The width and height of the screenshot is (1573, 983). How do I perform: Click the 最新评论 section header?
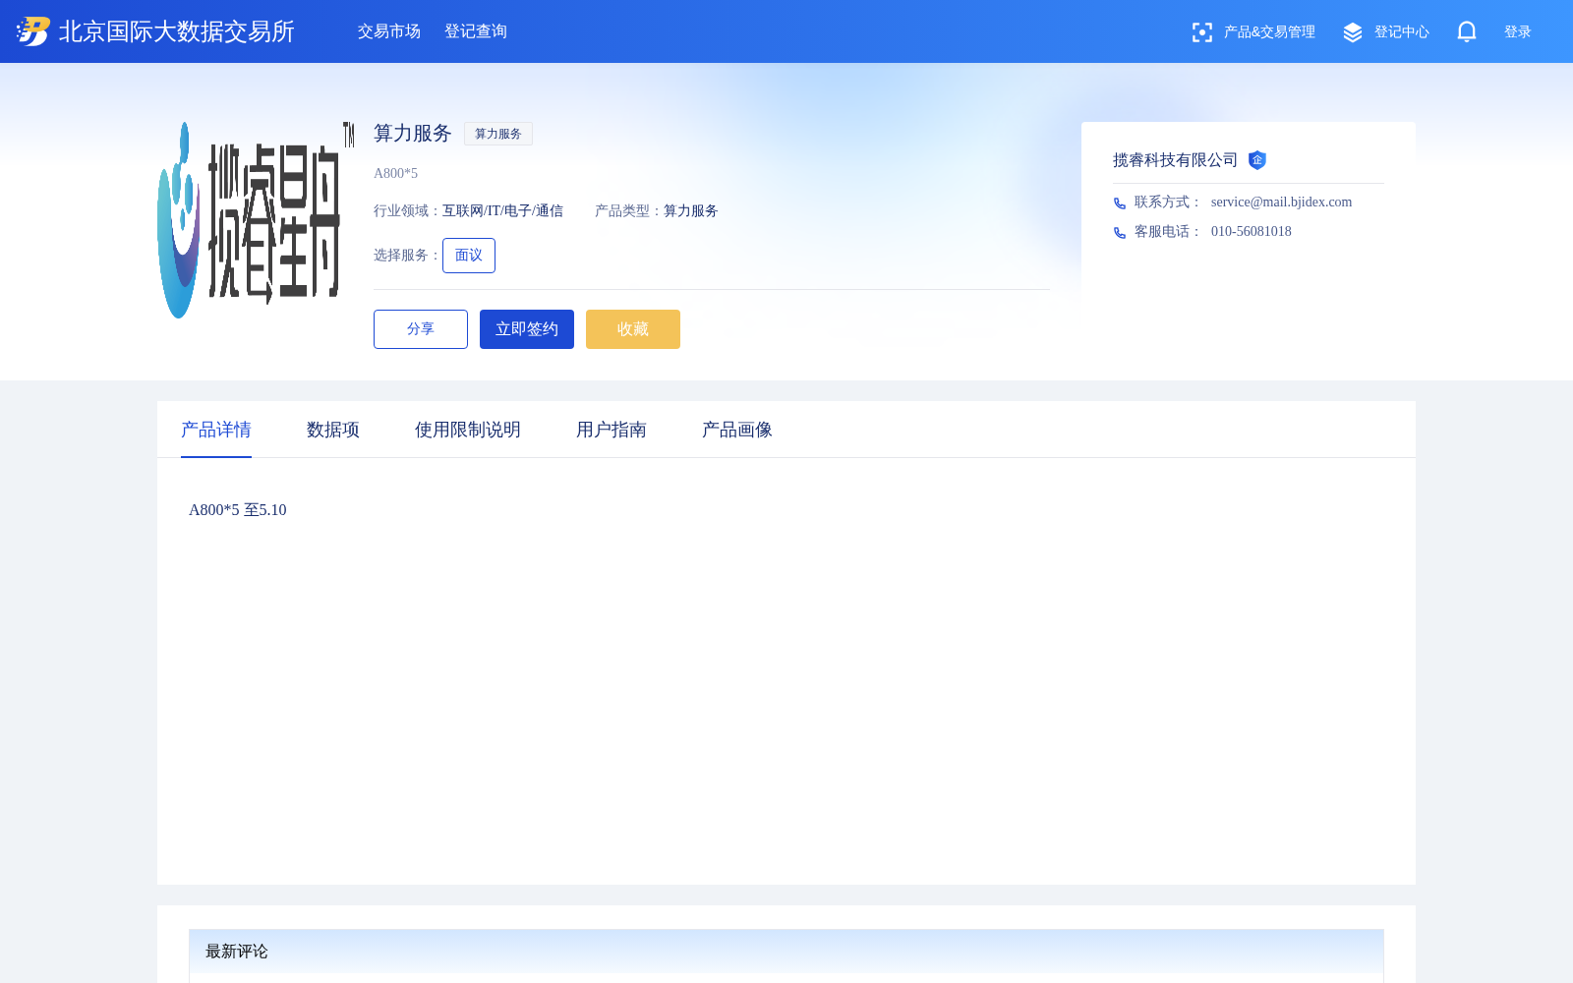[237, 952]
